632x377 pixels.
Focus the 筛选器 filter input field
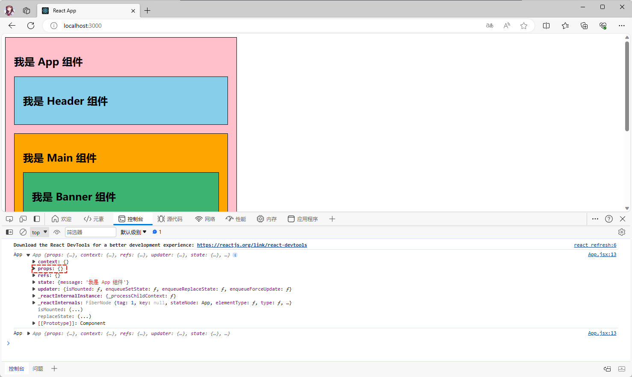point(90,232)
